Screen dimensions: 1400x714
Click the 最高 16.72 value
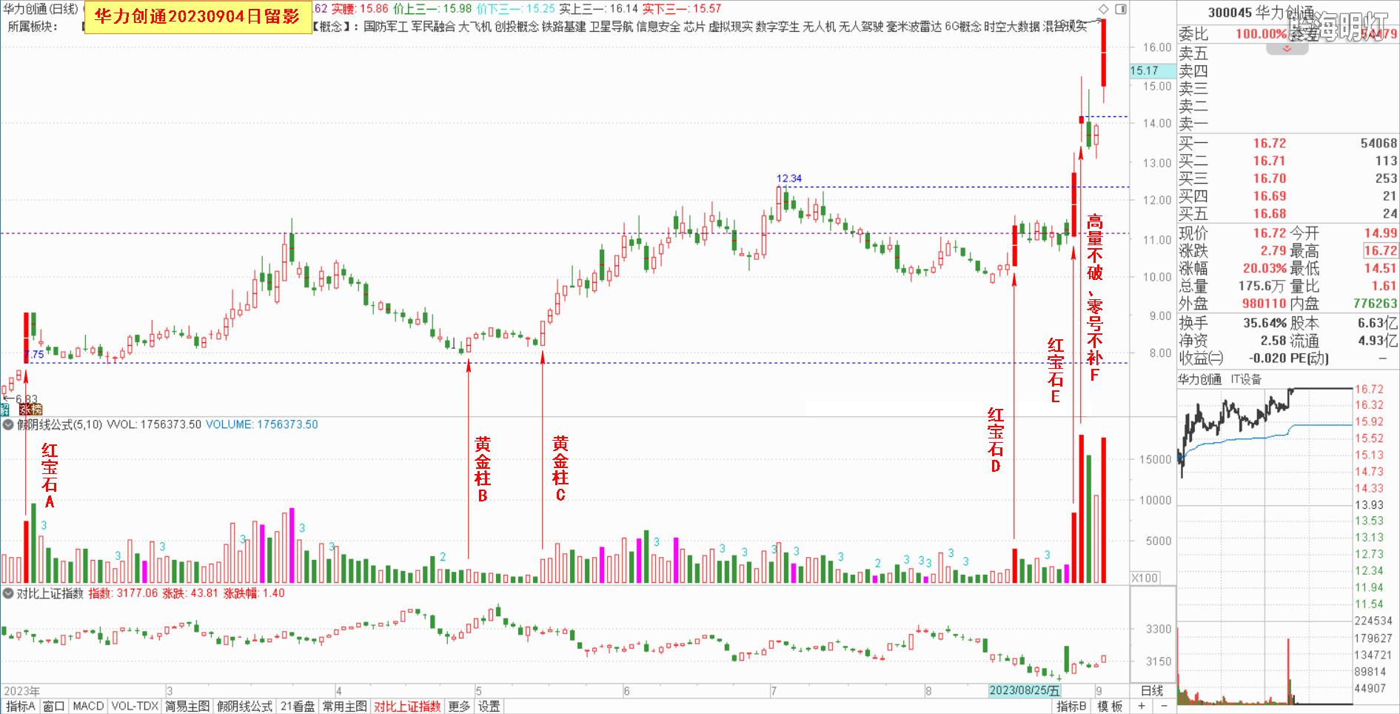1380,251
